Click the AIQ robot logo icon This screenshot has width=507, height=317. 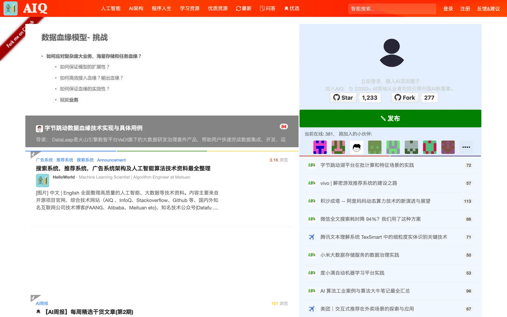point(11,8)
